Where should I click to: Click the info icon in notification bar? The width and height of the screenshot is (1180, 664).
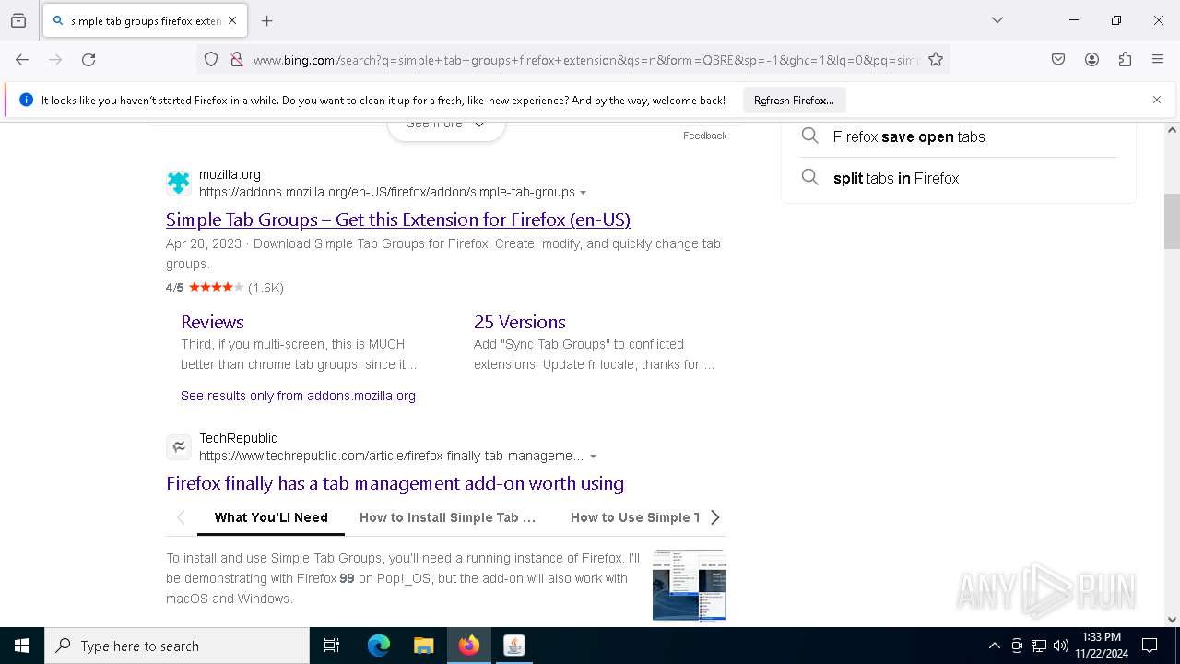pyautogui.click(x=26, y=100)
